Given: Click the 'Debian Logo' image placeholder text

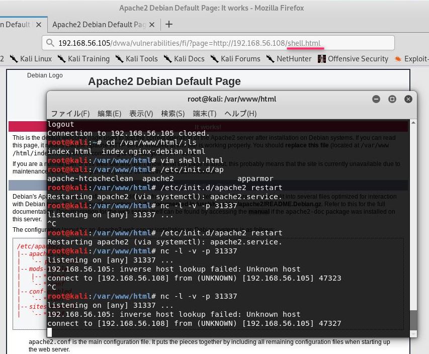Looking at the screenshot, I should coord(45,75).
